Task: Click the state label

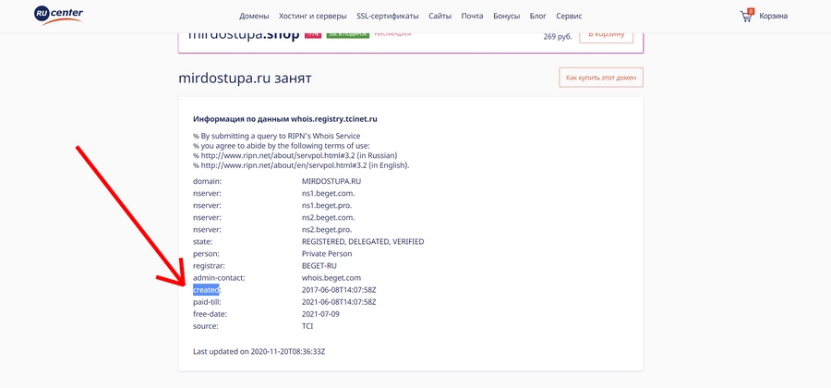Action: point(203,242)
